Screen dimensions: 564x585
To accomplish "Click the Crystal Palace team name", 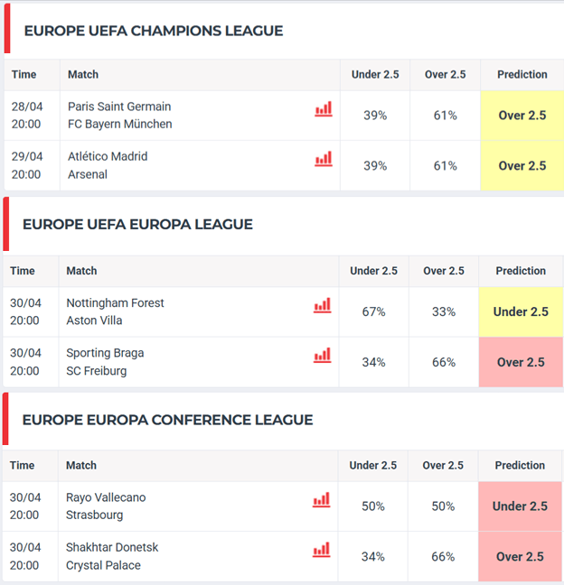I will pos(103,565).
